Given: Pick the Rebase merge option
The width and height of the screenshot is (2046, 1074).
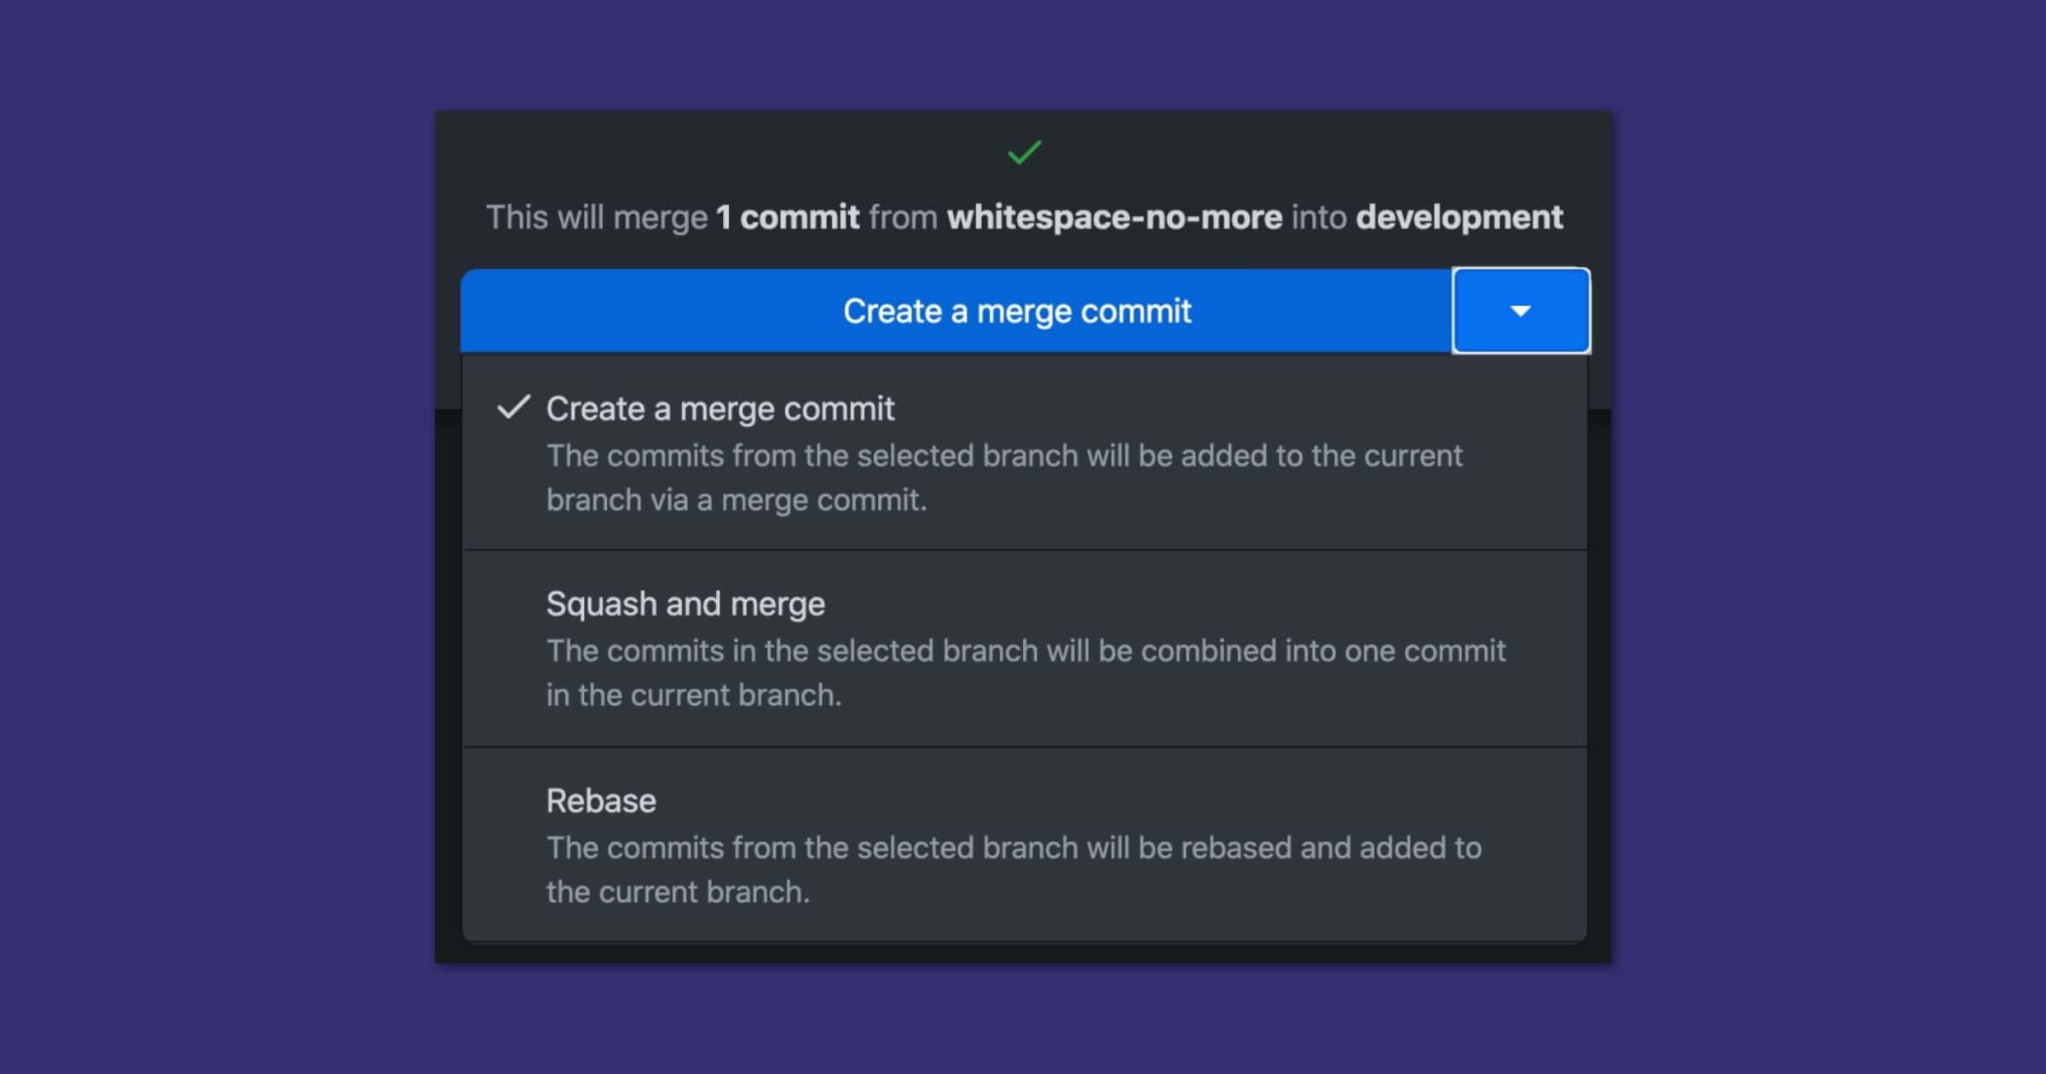Looking at the screenshot, I should tap(601, 801).
